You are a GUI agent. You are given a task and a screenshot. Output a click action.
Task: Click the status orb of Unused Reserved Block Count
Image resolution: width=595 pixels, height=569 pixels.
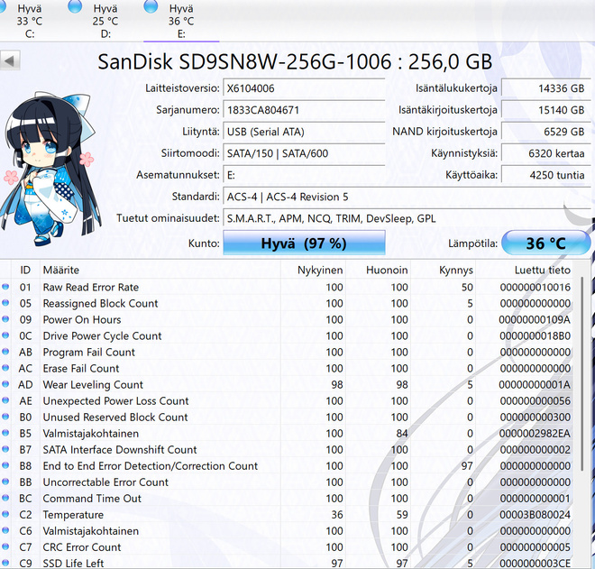coord(5,417)
